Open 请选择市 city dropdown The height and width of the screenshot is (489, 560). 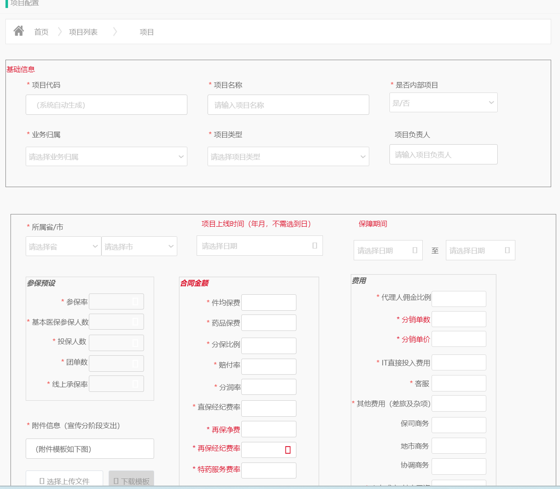coord(139,246)
